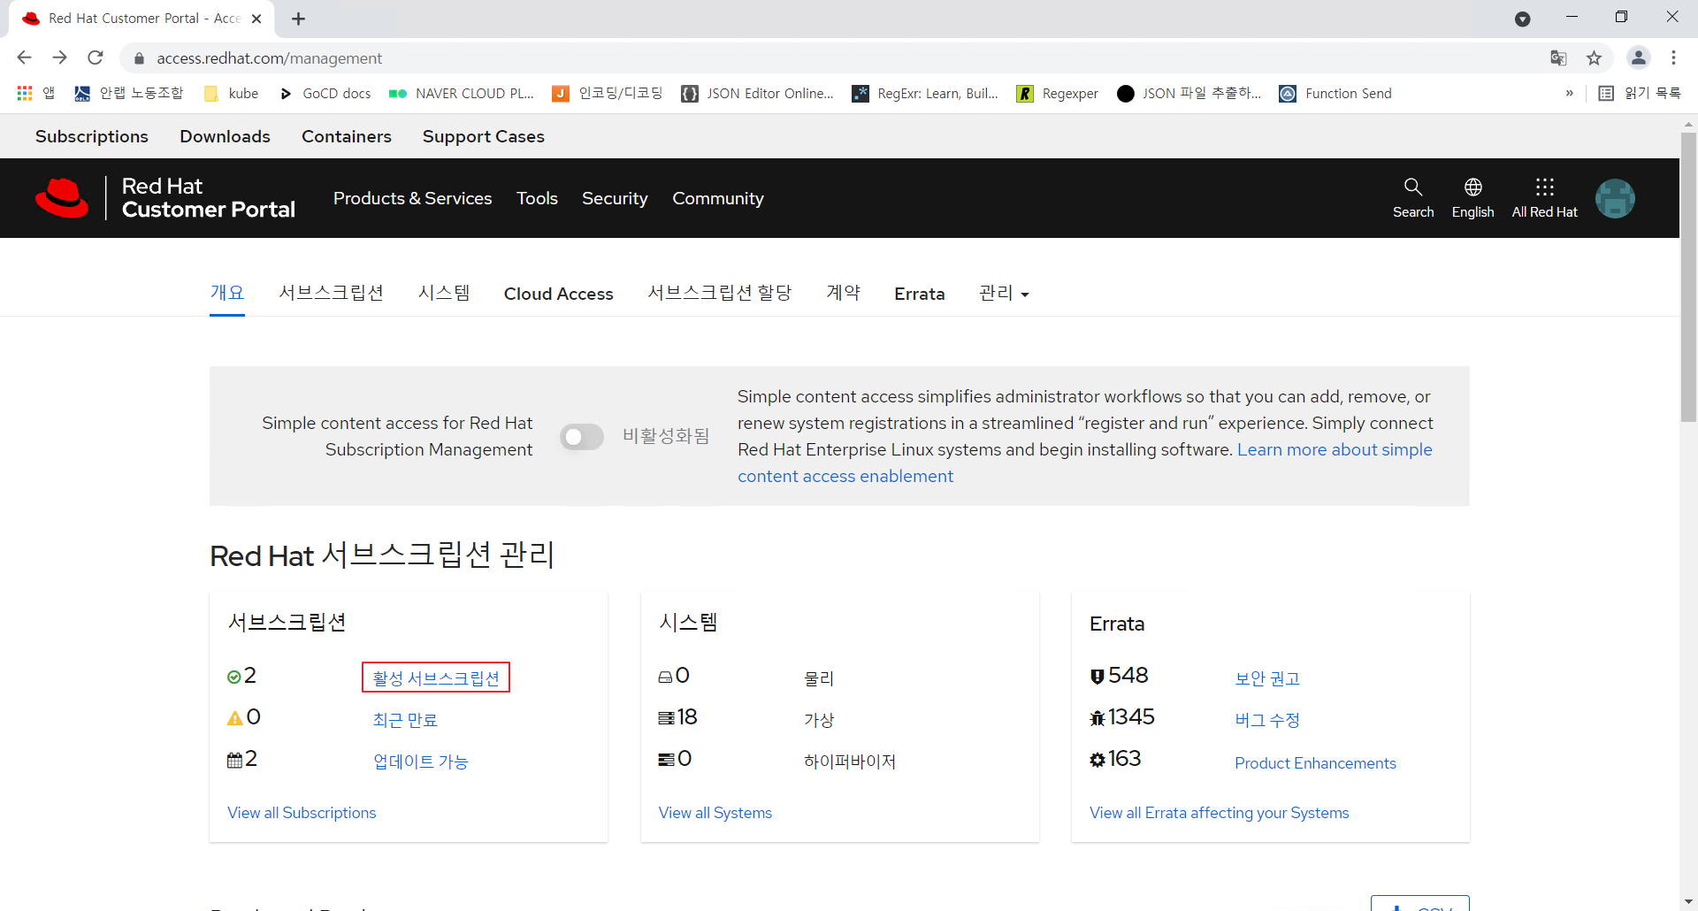
Task: Go to Support Cases top nav
Action: (483, 136)
